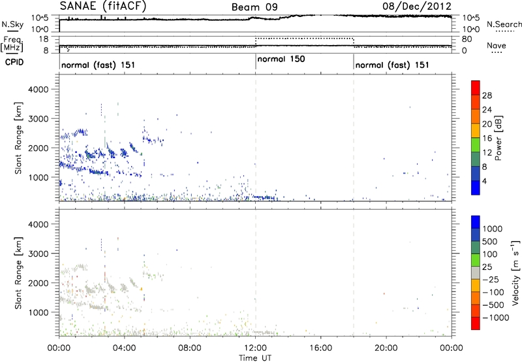Click the 3000 tick label in power panel
The width and height of the screenshot is (522, 362).
point(38,119)
